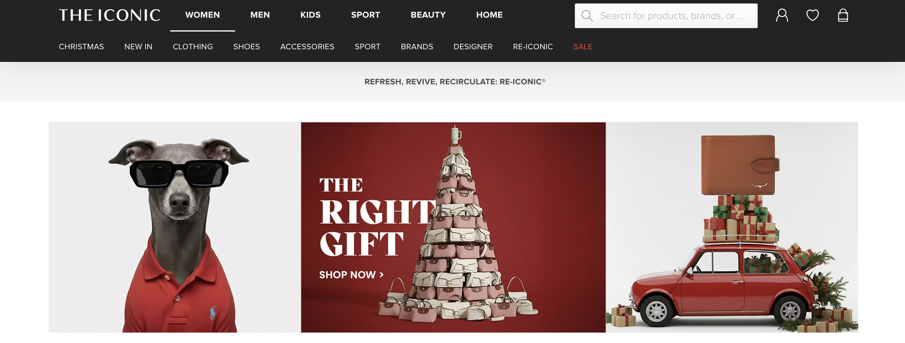Screen dimensions: 905x343
Task: Expand the ACCESSORIES category menu
Action: coord(307,47)
